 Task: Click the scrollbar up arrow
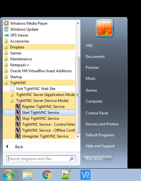(78, 23)
